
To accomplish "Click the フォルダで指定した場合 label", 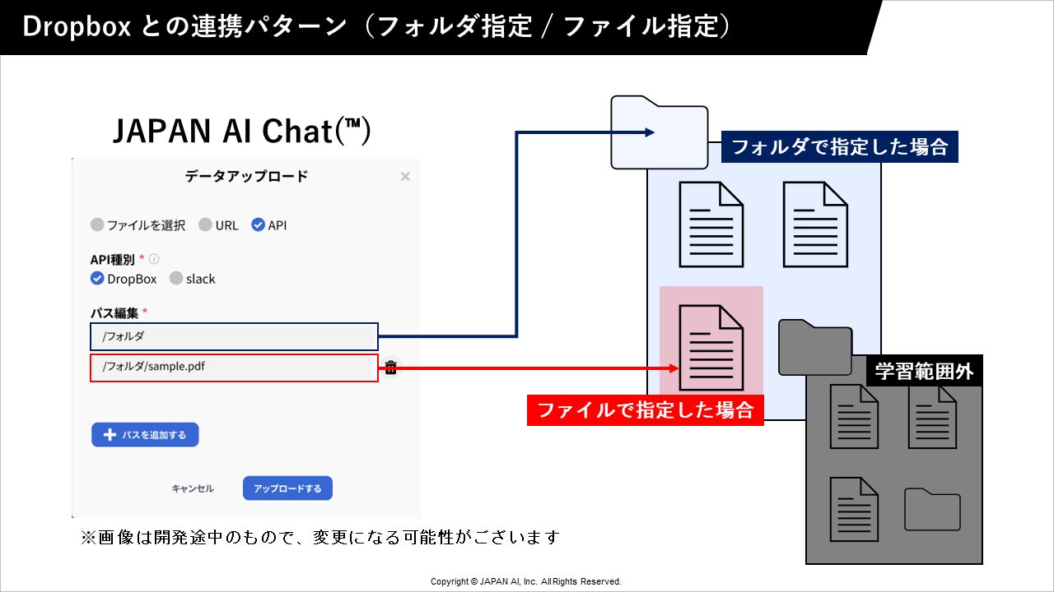I will [840, 147].
